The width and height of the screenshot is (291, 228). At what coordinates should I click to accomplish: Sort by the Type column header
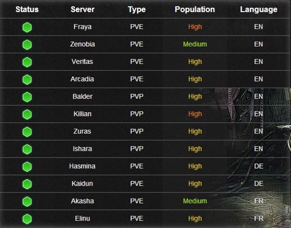coord(137,10)
